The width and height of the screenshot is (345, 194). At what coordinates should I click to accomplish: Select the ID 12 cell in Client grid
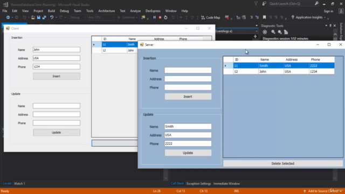pyautogui.click(x=114, y=50)
